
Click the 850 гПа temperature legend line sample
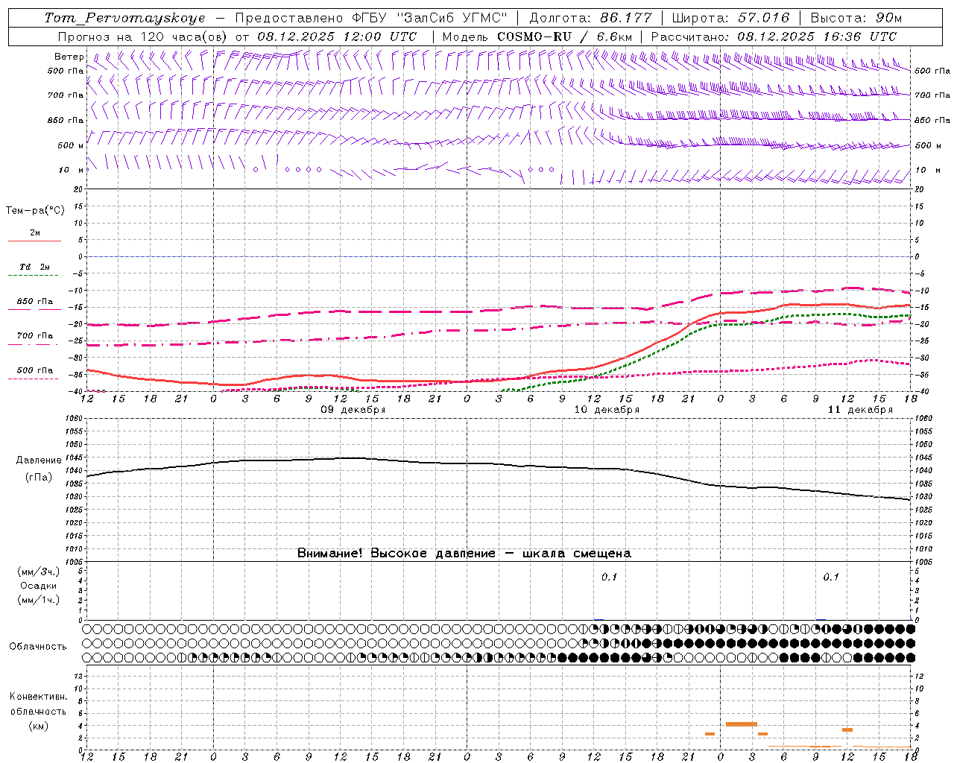[x=34, y=310]
